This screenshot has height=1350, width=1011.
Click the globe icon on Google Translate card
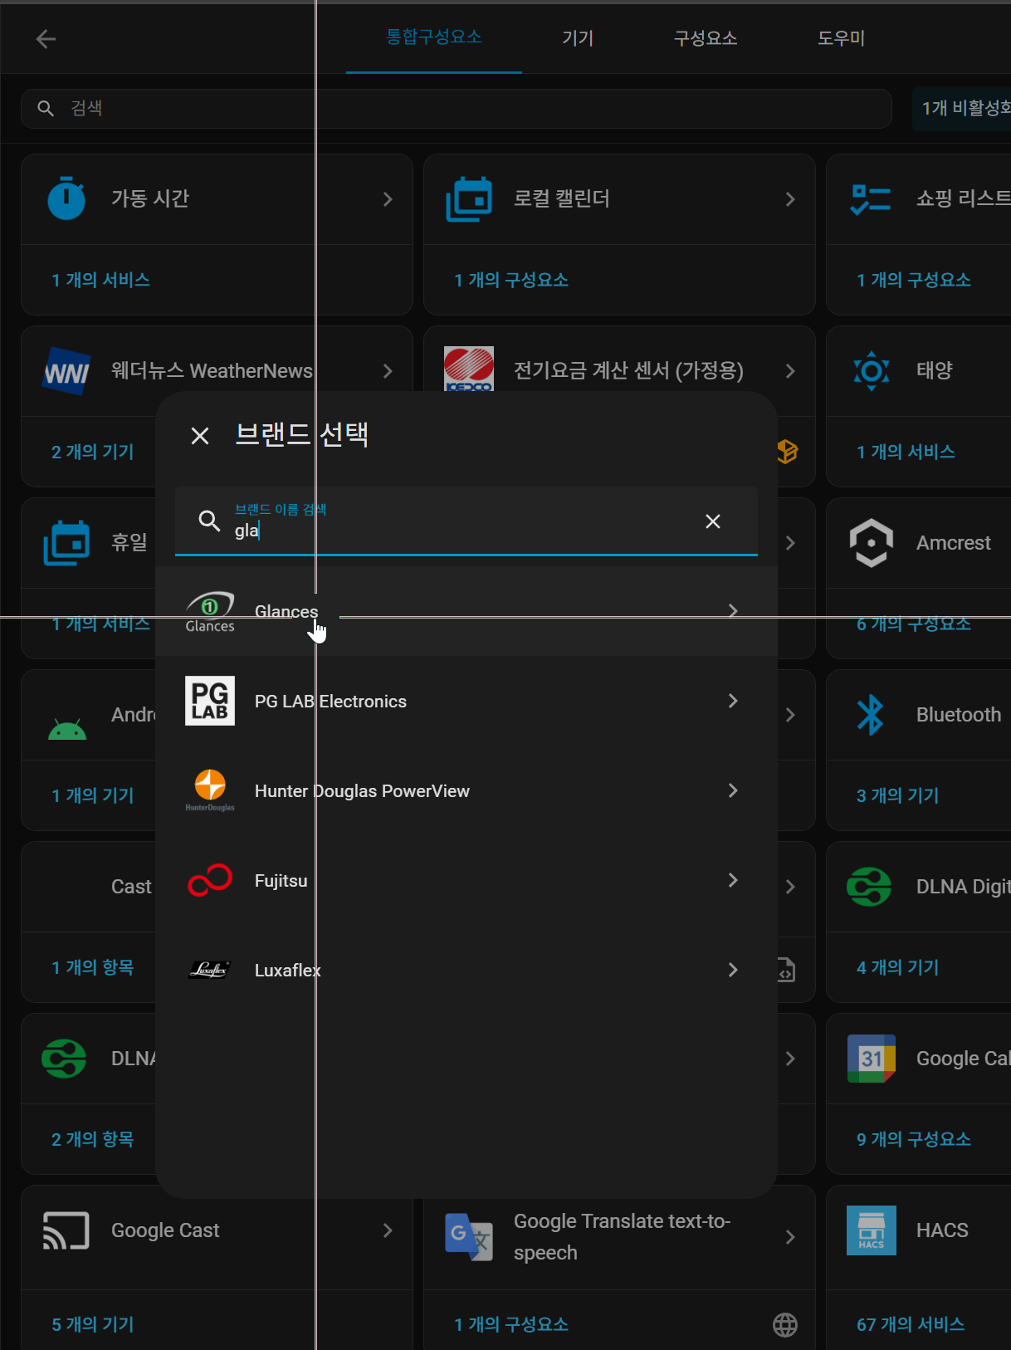[x=785, y=1325]
